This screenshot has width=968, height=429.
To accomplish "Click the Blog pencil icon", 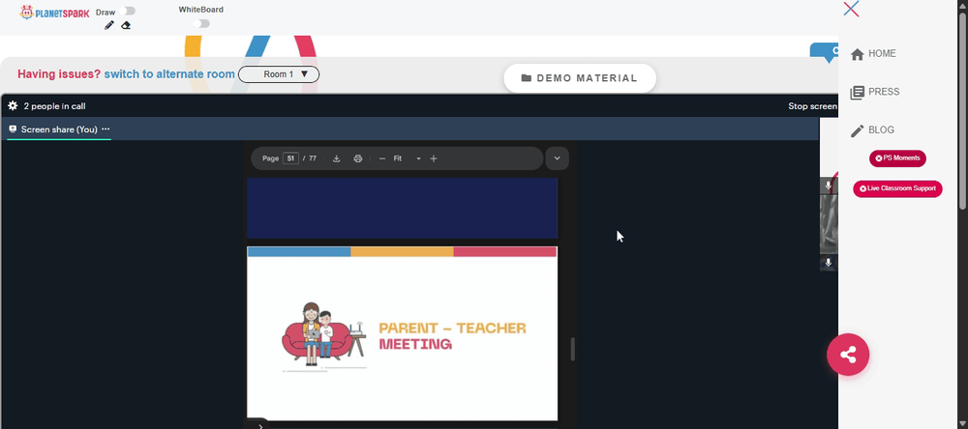I will pyautogui.click(x=857, y=130).
